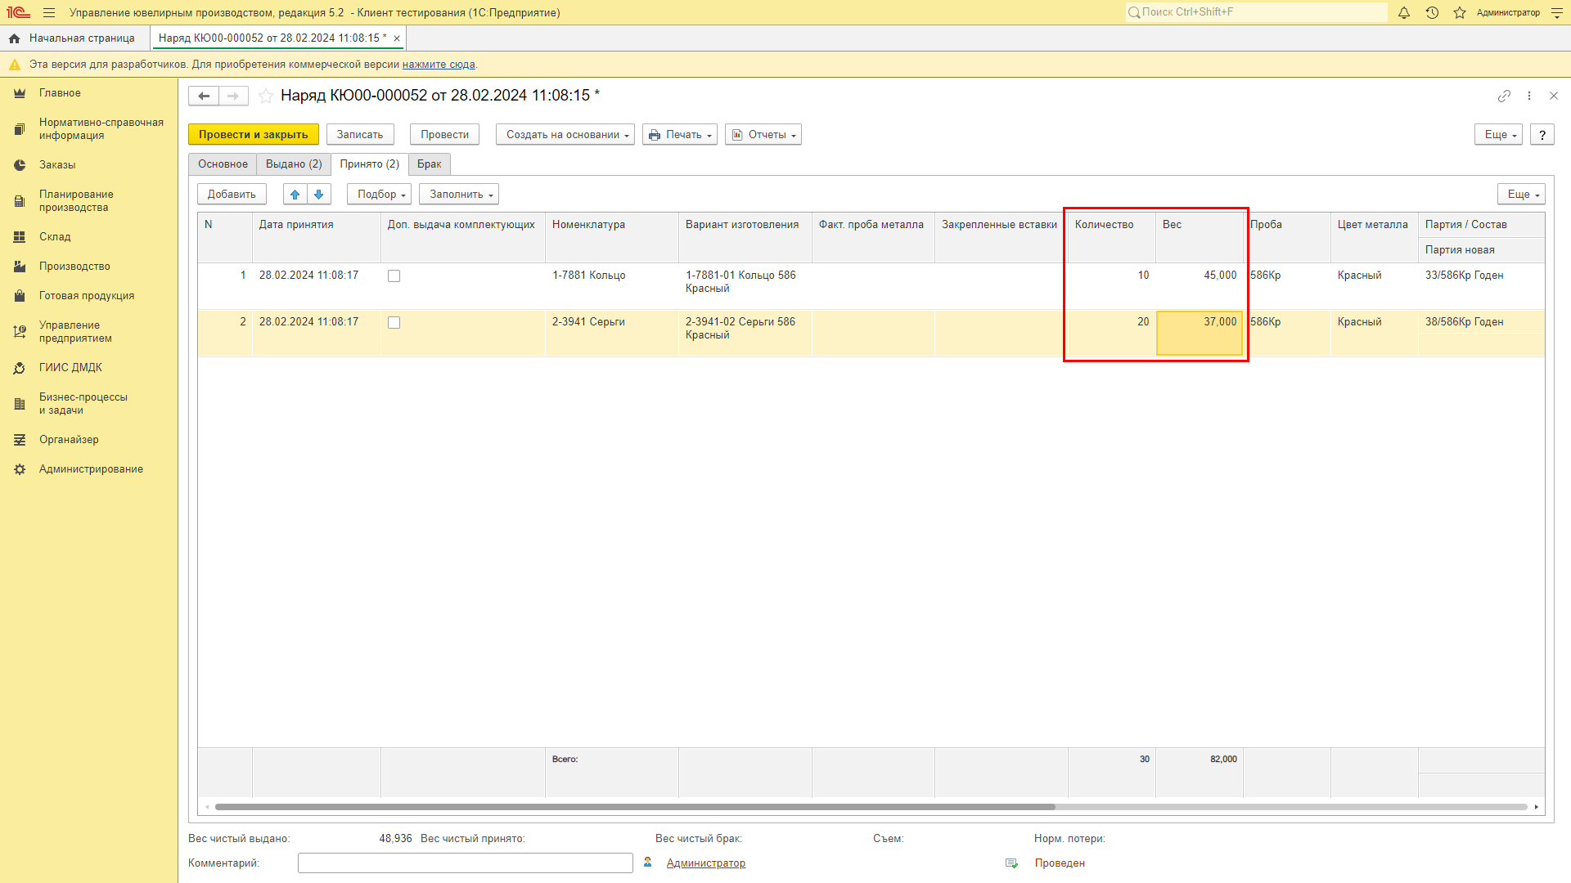Open Планирование производства section

click(76, 201)
